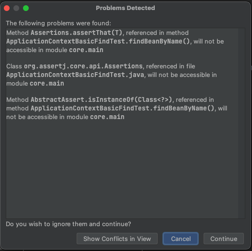Click the problems list vertical scrollbar track
This screenshot has height=251, width=252.
tap(241, 123)
